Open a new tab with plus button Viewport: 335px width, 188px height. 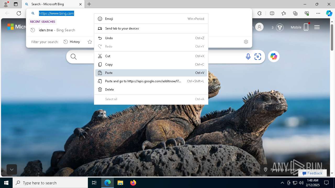click(89, 4)
